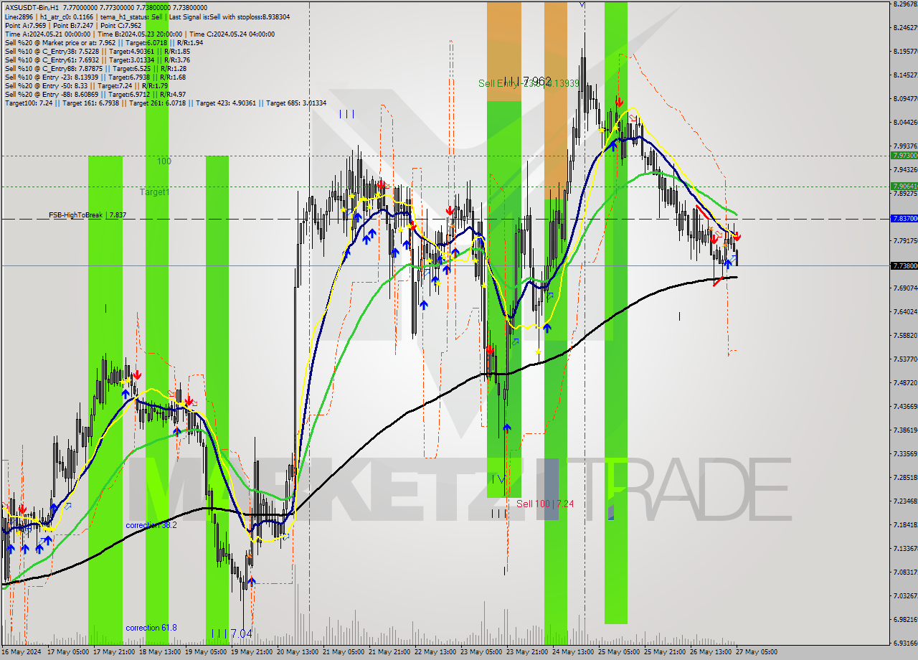
Task: Click the 'Time A:2024.05.21 00:00:00' text
Action: pos(47,34)
